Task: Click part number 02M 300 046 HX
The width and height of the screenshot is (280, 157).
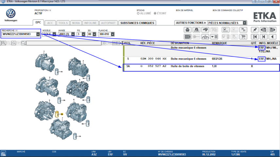Action: tap(153, 59)
